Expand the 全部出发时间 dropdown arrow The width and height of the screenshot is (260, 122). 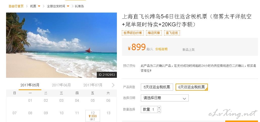pos(68,6)
